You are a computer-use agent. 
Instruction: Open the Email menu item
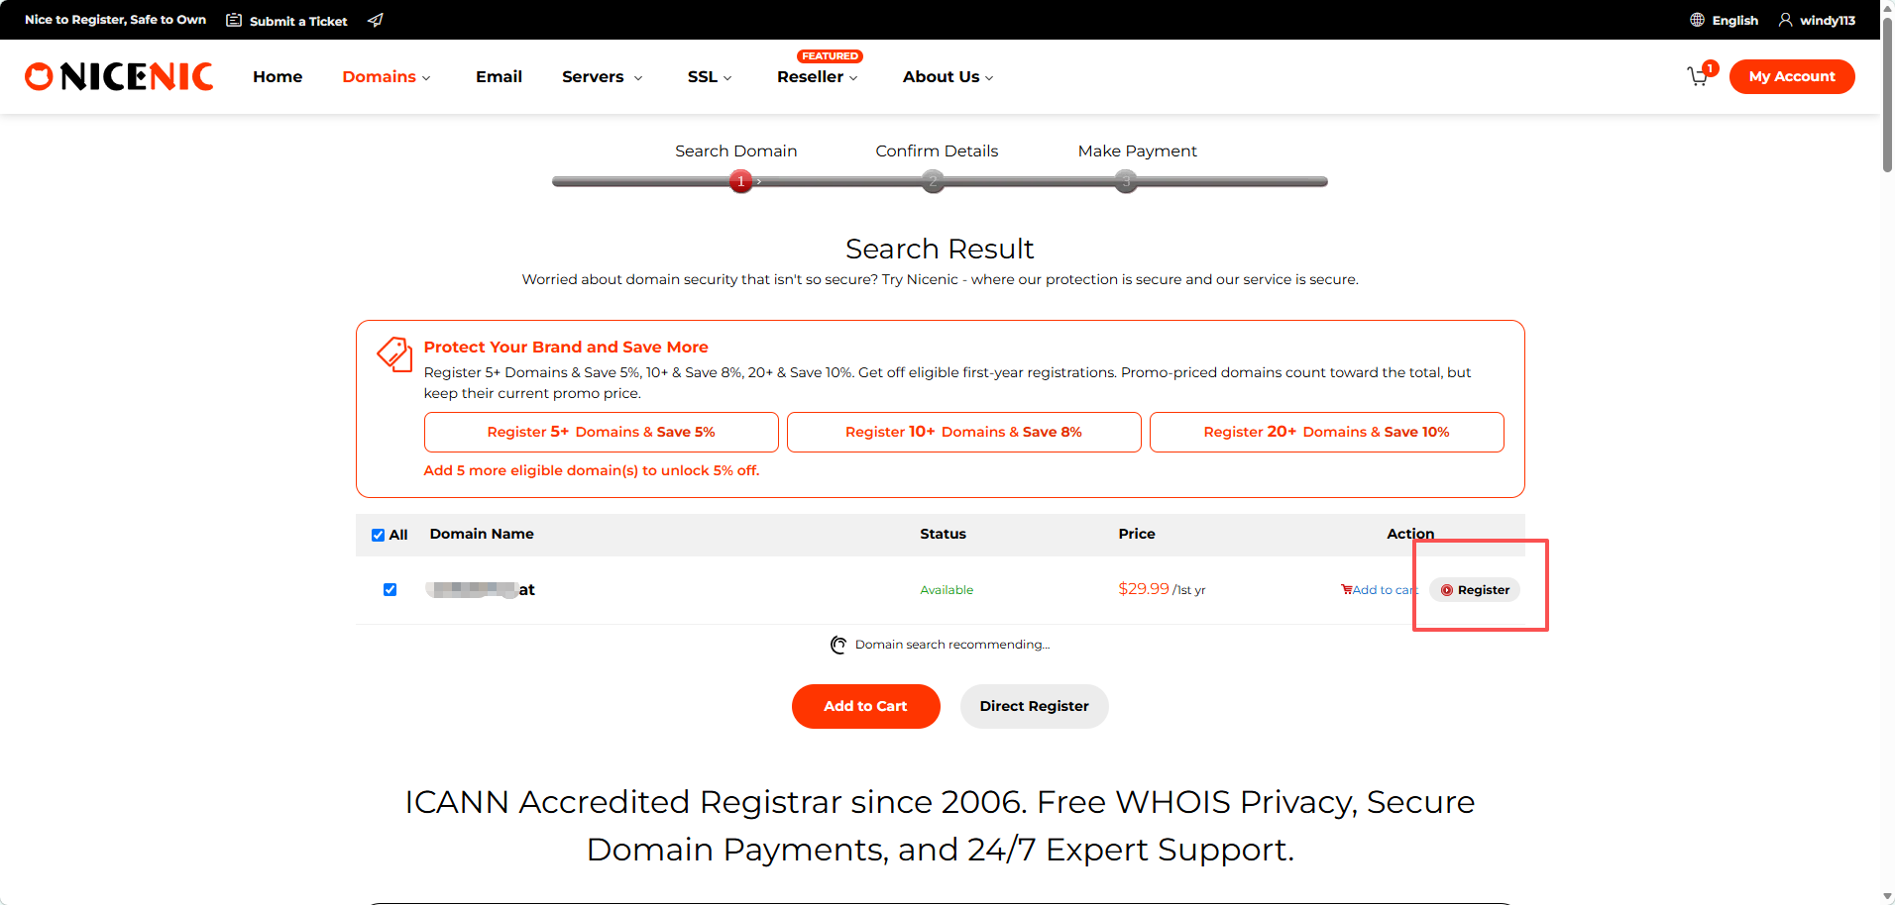point(499,76)
